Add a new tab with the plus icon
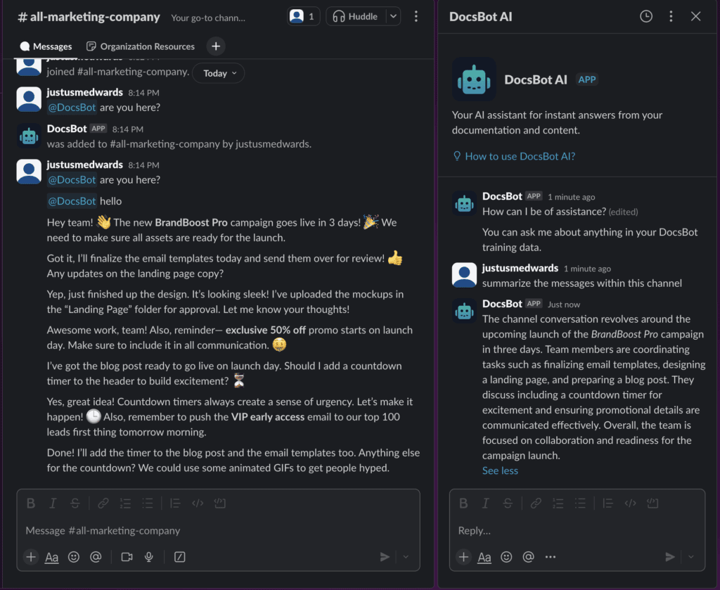Viewport: 720px width, 590px height. [x=216, y=46]
